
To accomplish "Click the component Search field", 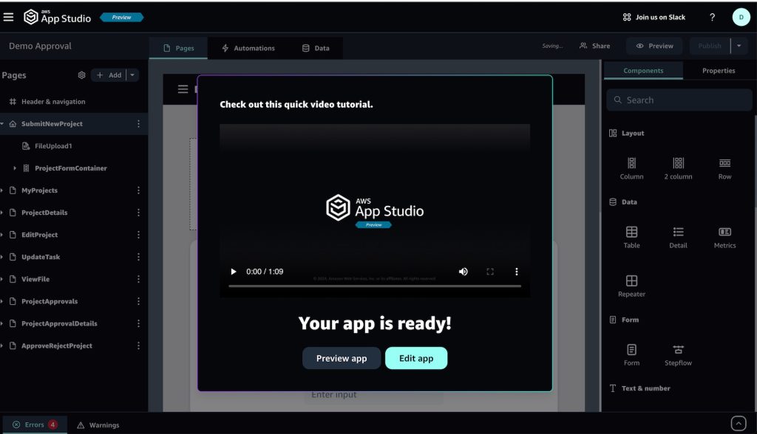I will point(680,100).
